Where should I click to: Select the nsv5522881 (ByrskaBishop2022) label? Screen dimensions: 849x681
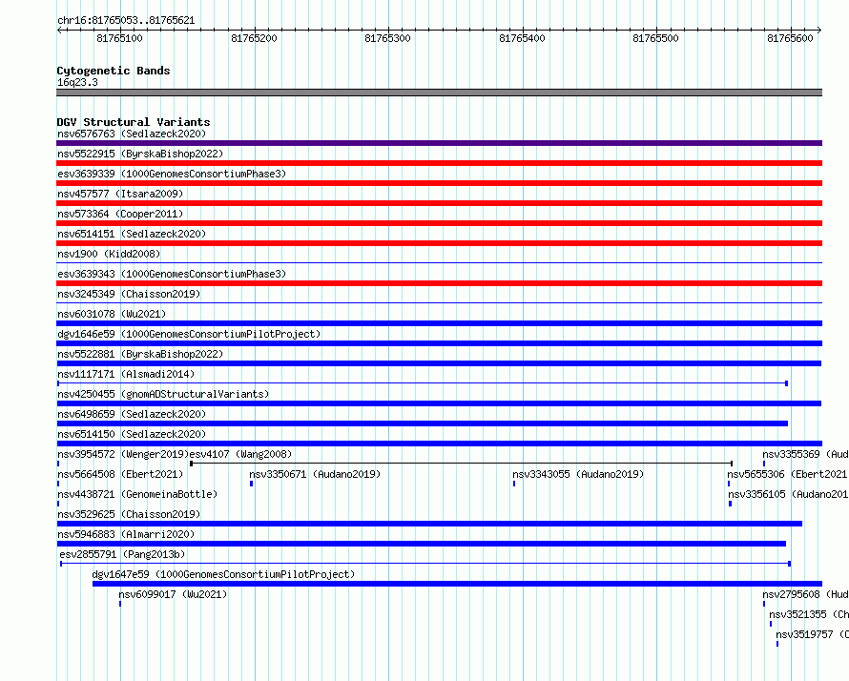[x=140, y=354]
